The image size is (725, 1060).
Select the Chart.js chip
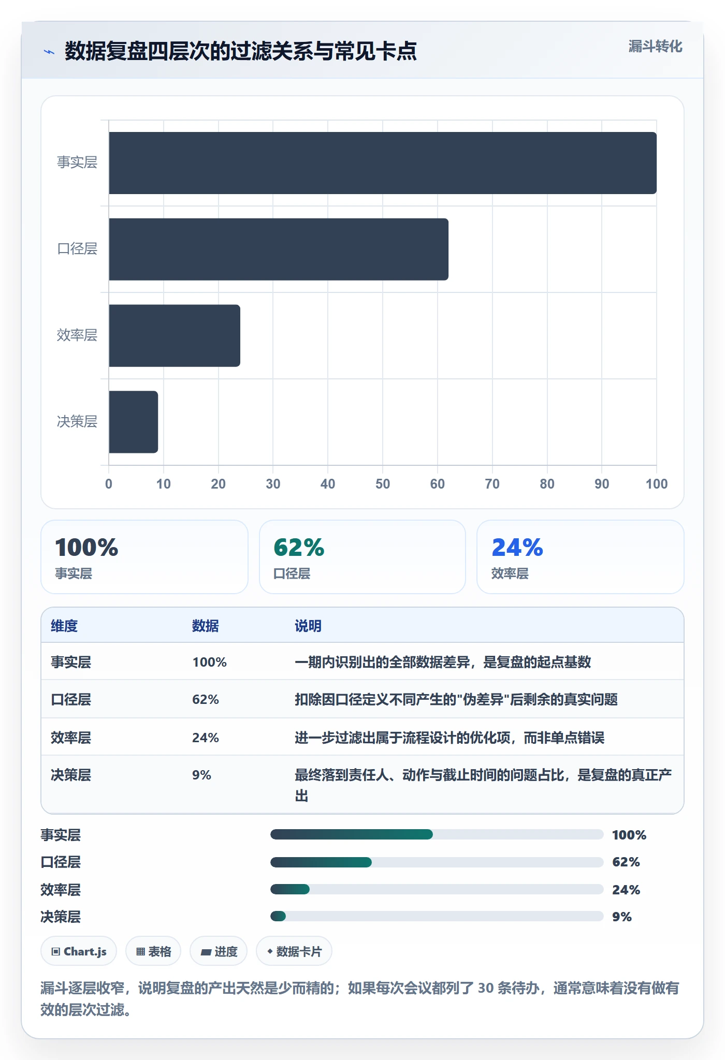point(79,951)
